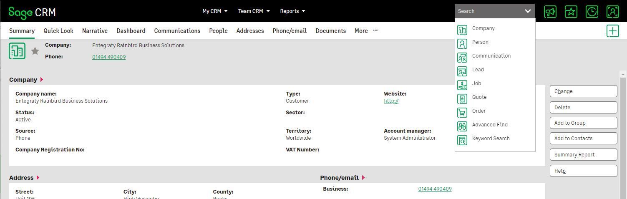The width and height of the screenshot is (627, 199).
Task: Click the Advanced Find binoculars icon
Action: click(x=462, y=126)
